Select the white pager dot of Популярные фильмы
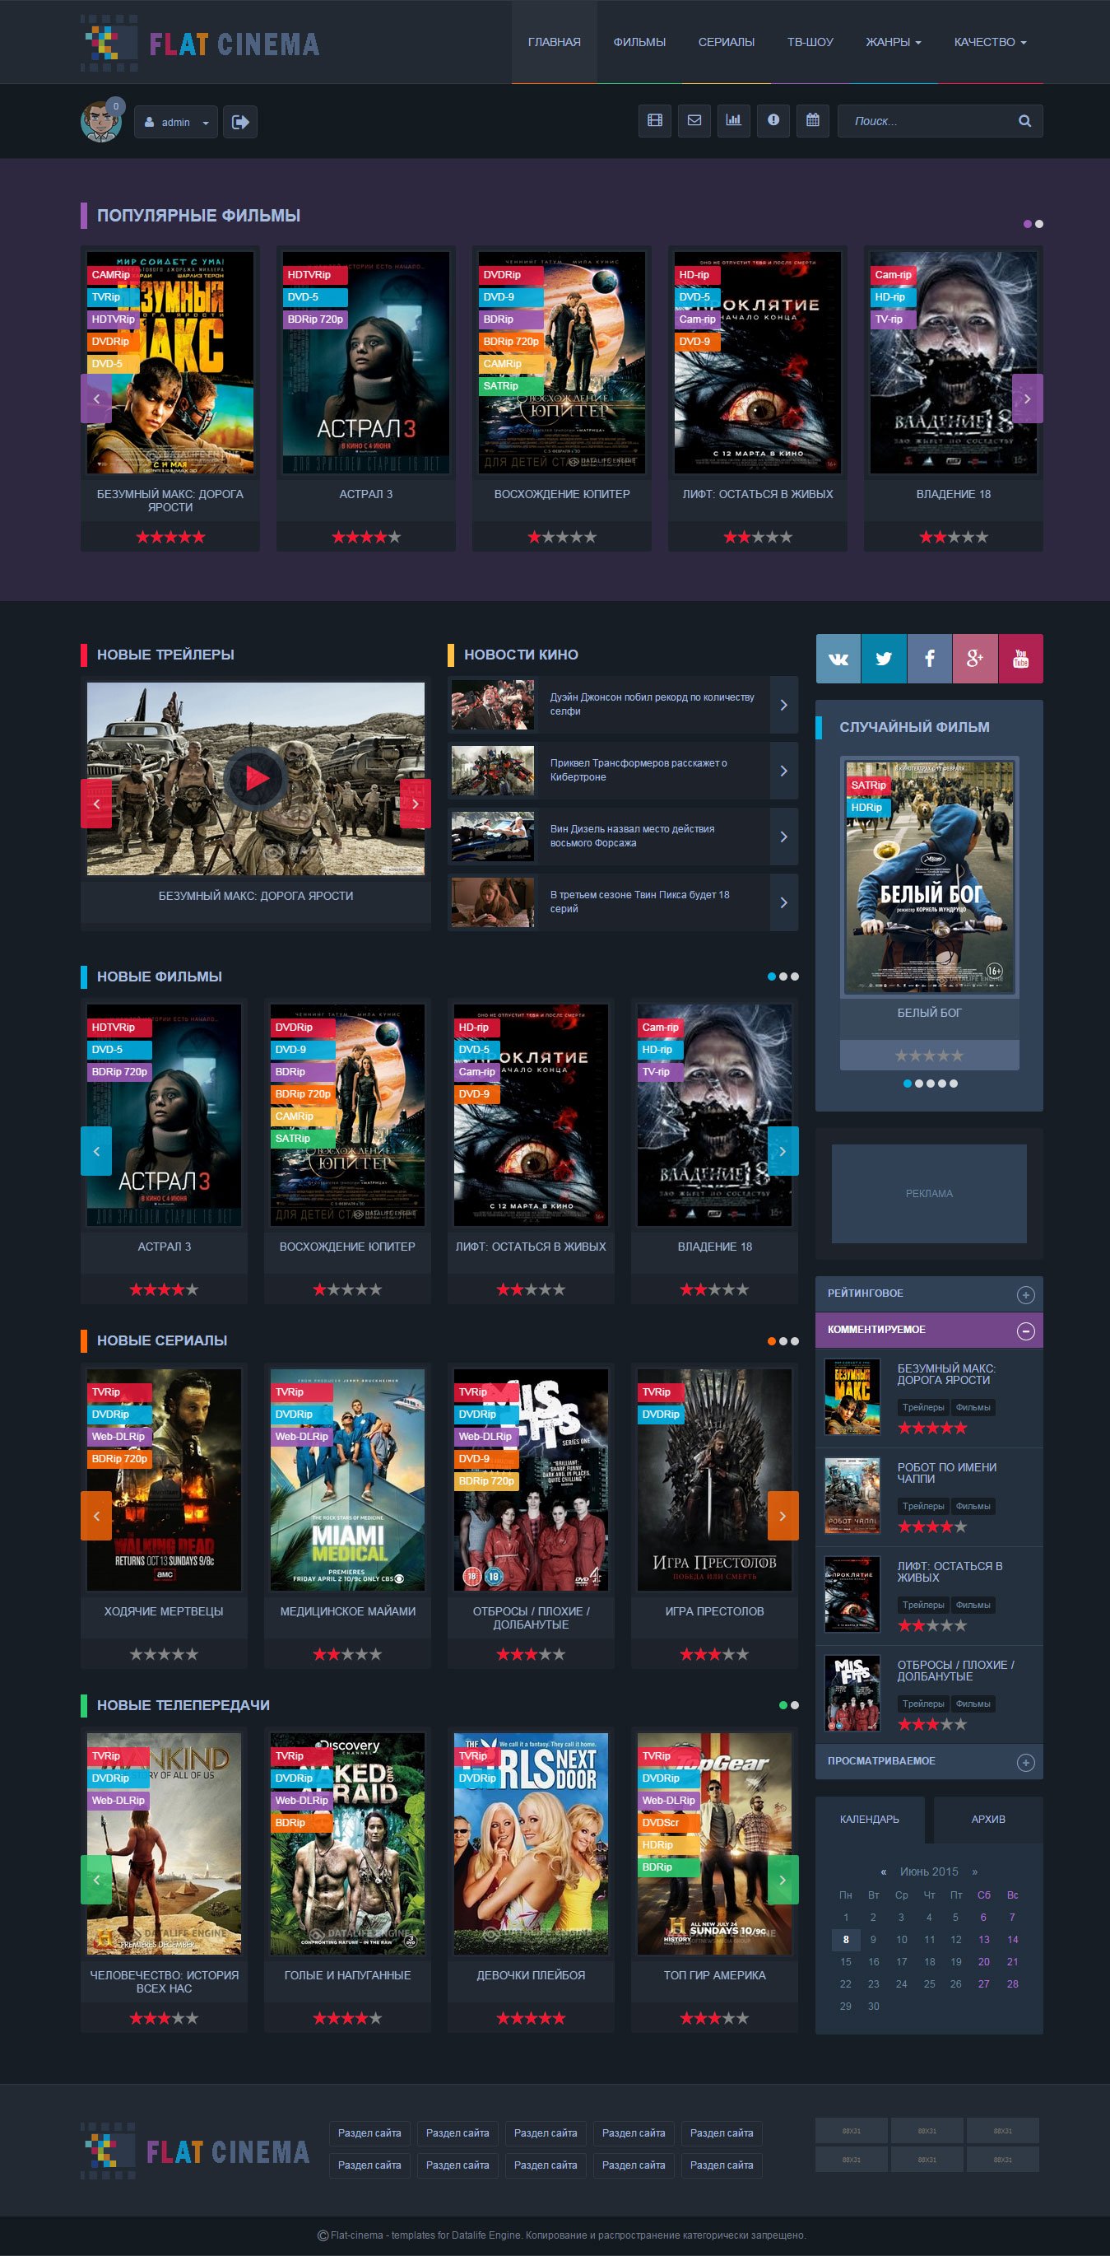Viewport: 1110px width, 2256px height. click(x=1039, y=224)
